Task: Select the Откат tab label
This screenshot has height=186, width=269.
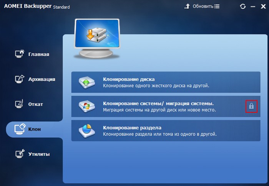Action: 36,104
